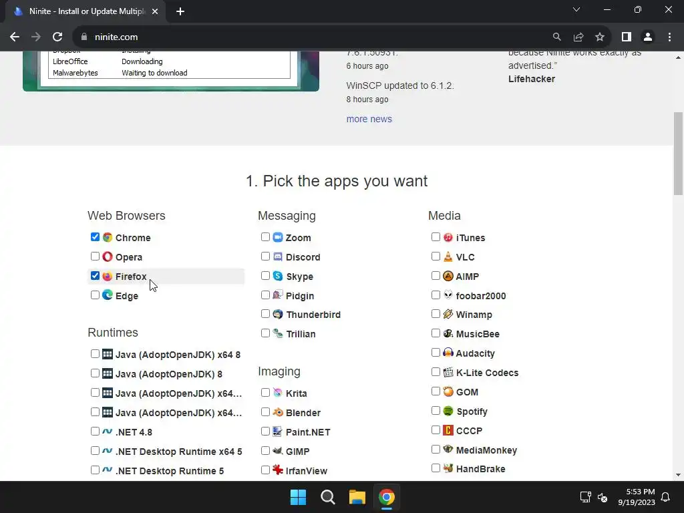The height and width of the screenshot is (513, 684).
Task: Click the scrollbar down arrow
Action: pyautogui.click(x=679, y=475)
